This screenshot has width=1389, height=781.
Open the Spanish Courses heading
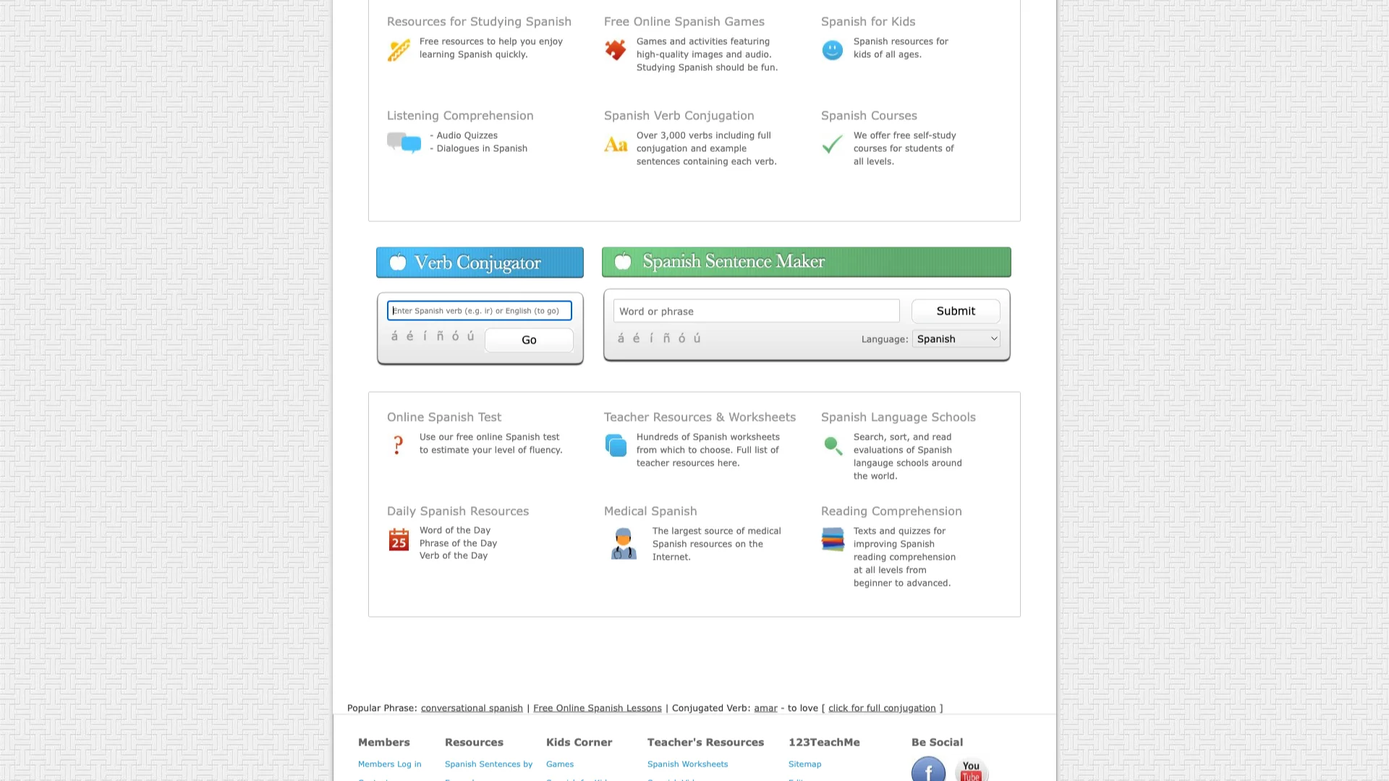pos(869,116)
